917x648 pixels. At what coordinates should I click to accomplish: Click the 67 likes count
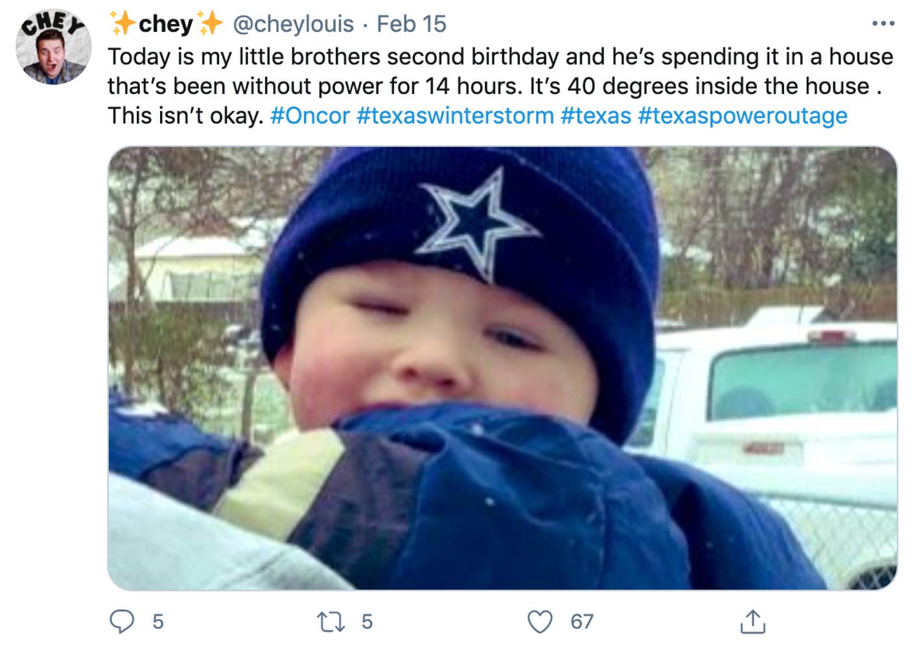582,622
